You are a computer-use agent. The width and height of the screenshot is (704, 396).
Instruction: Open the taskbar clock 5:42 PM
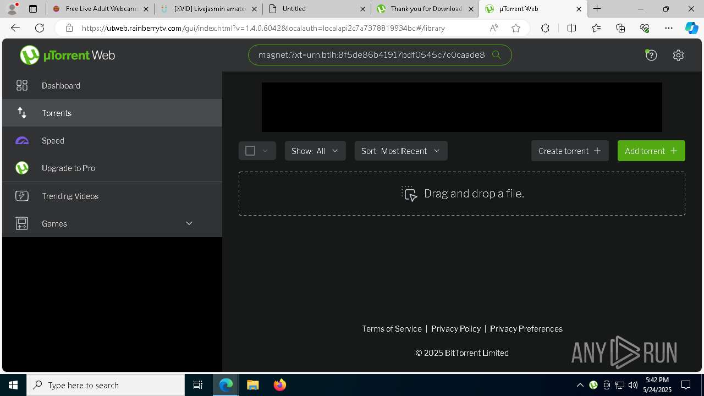[657, 384]
